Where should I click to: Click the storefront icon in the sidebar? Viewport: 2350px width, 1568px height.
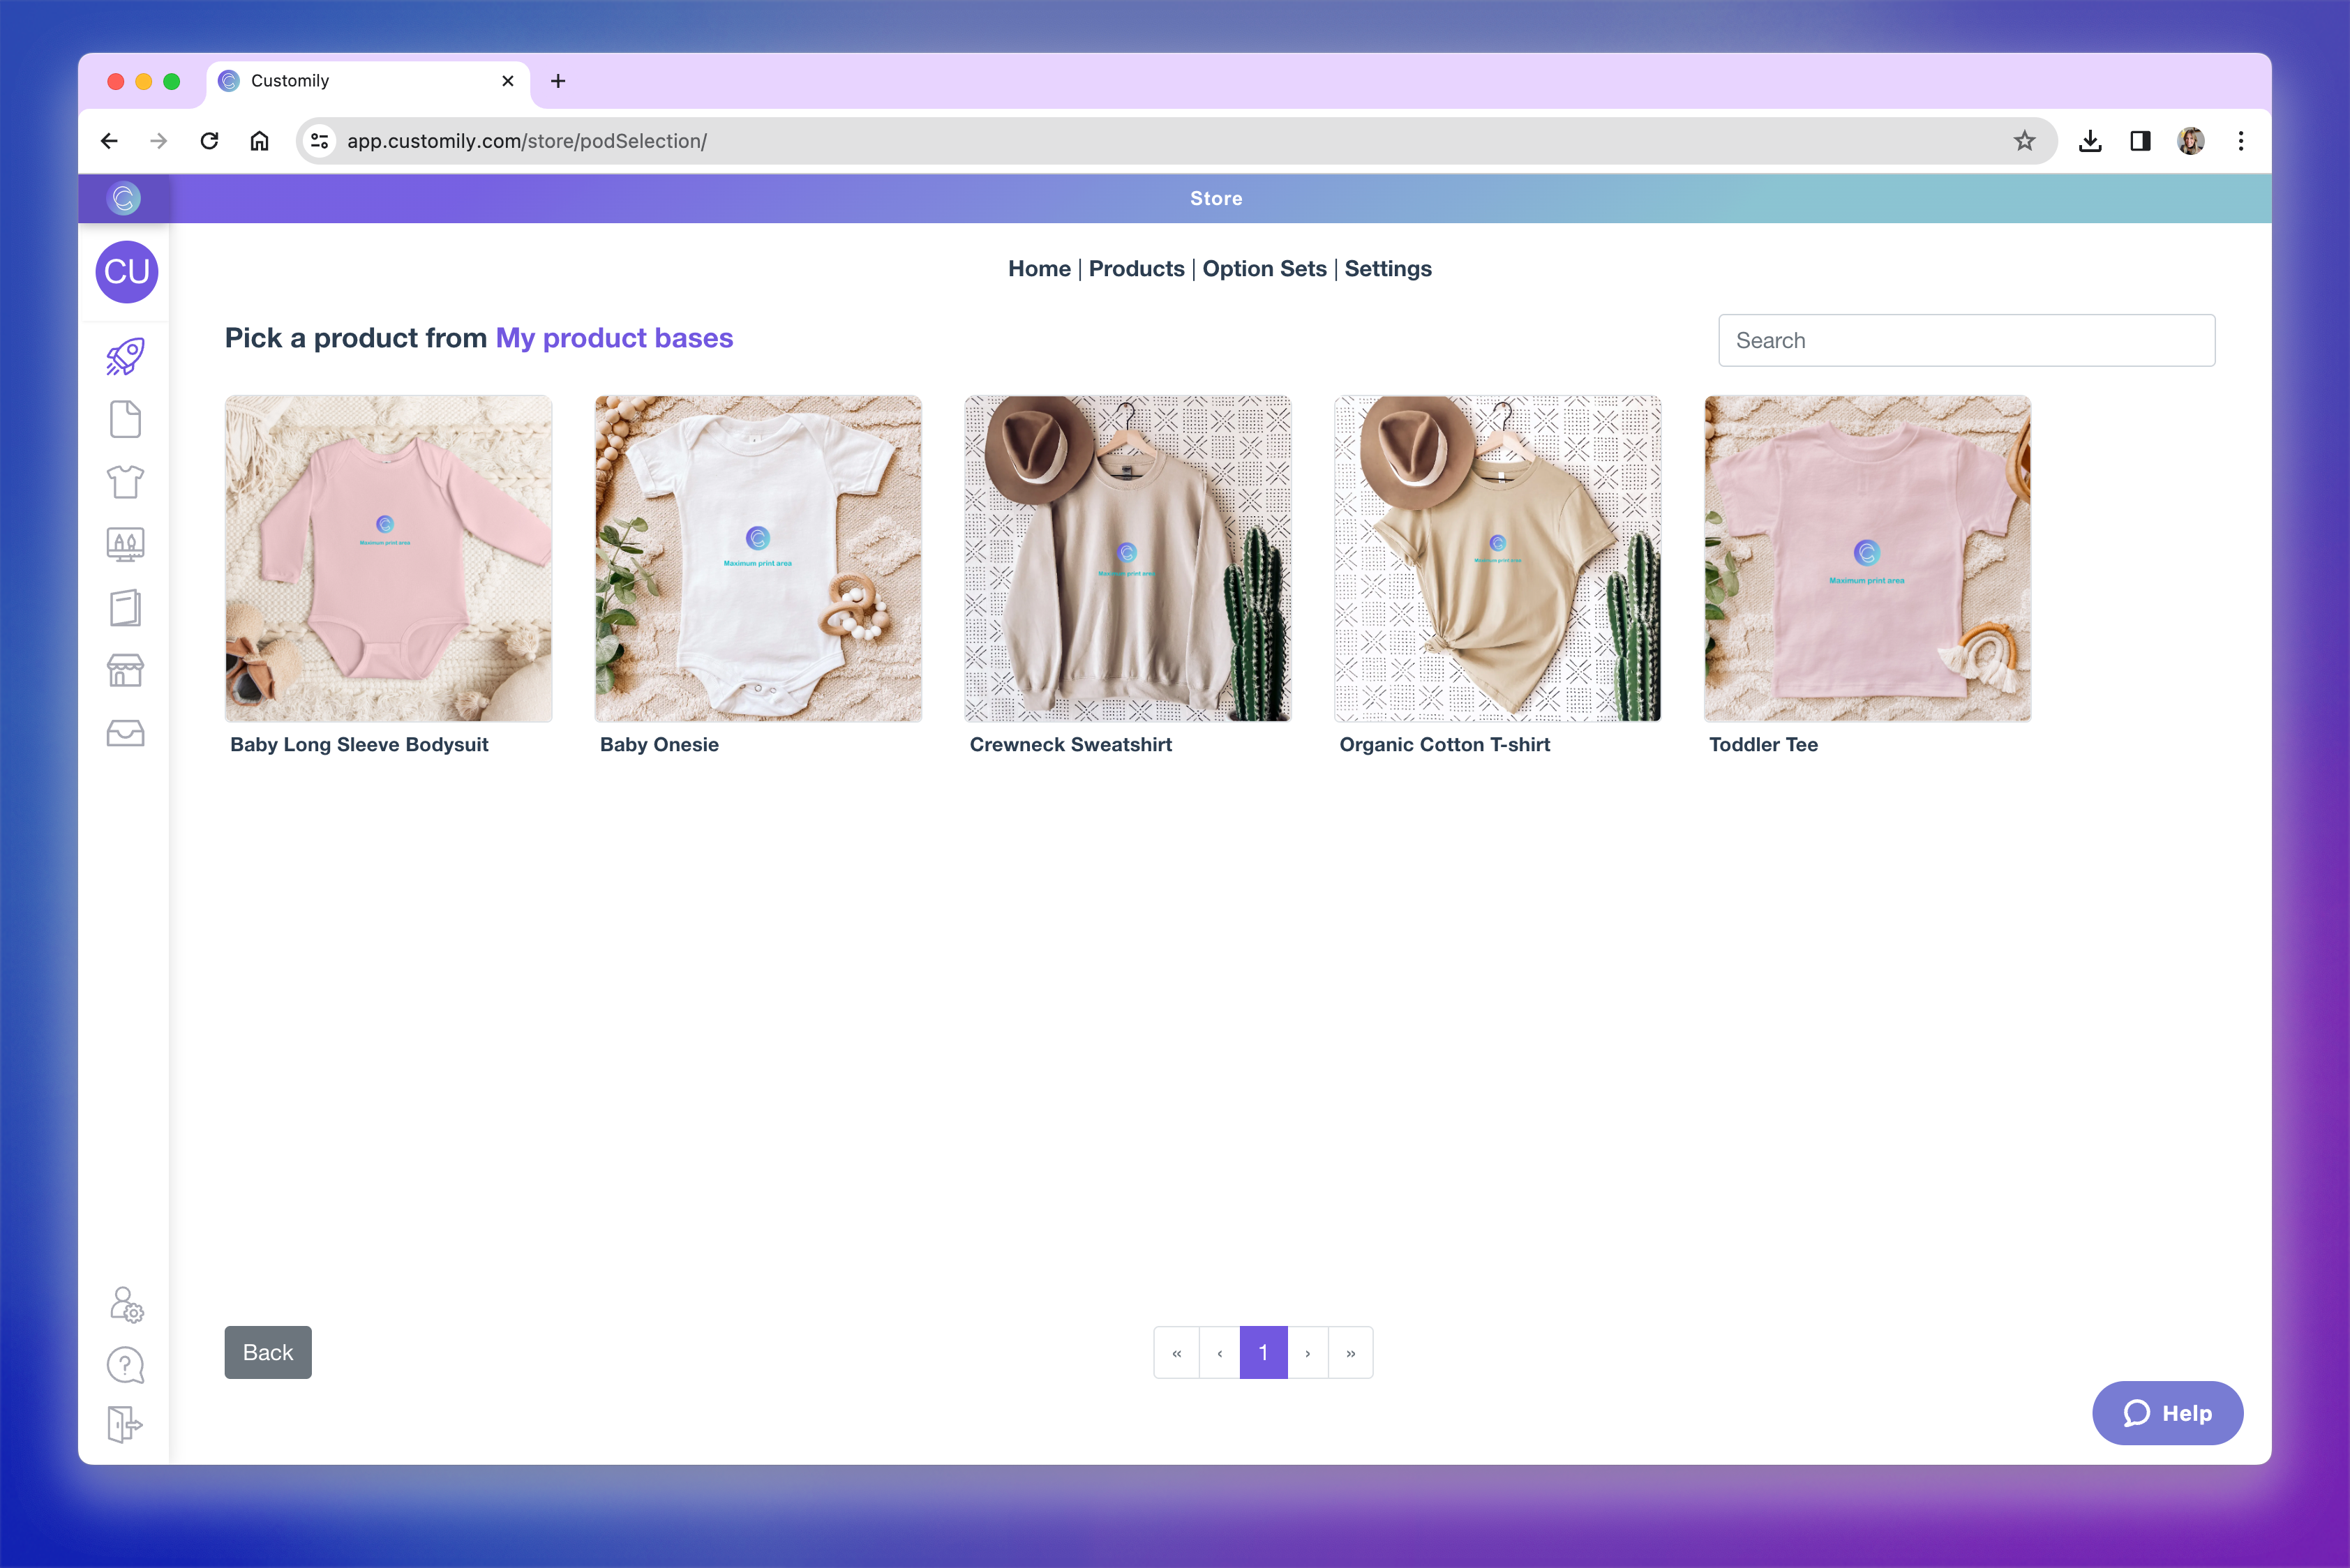125,670
